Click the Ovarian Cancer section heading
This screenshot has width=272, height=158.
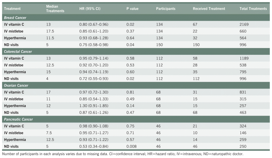click(17, 86)
